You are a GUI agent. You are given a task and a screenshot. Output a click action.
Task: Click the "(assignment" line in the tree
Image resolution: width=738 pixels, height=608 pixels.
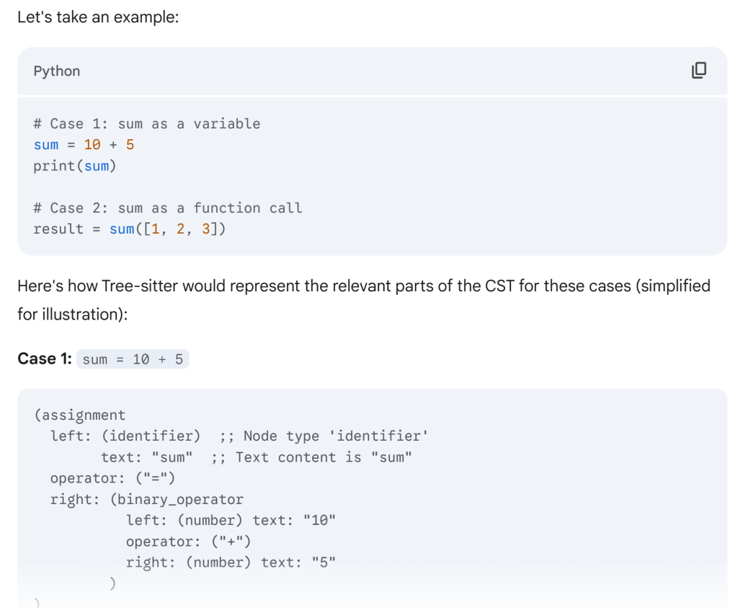tap(79, 415)
